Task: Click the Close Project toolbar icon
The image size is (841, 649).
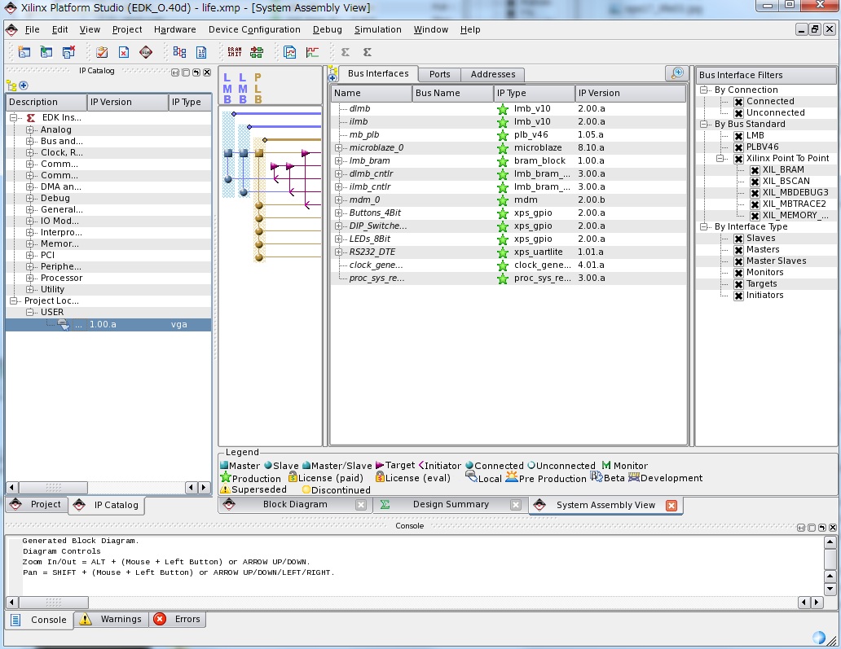Action: (68, 52)
